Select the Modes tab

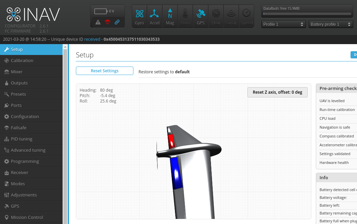(31, 184)
